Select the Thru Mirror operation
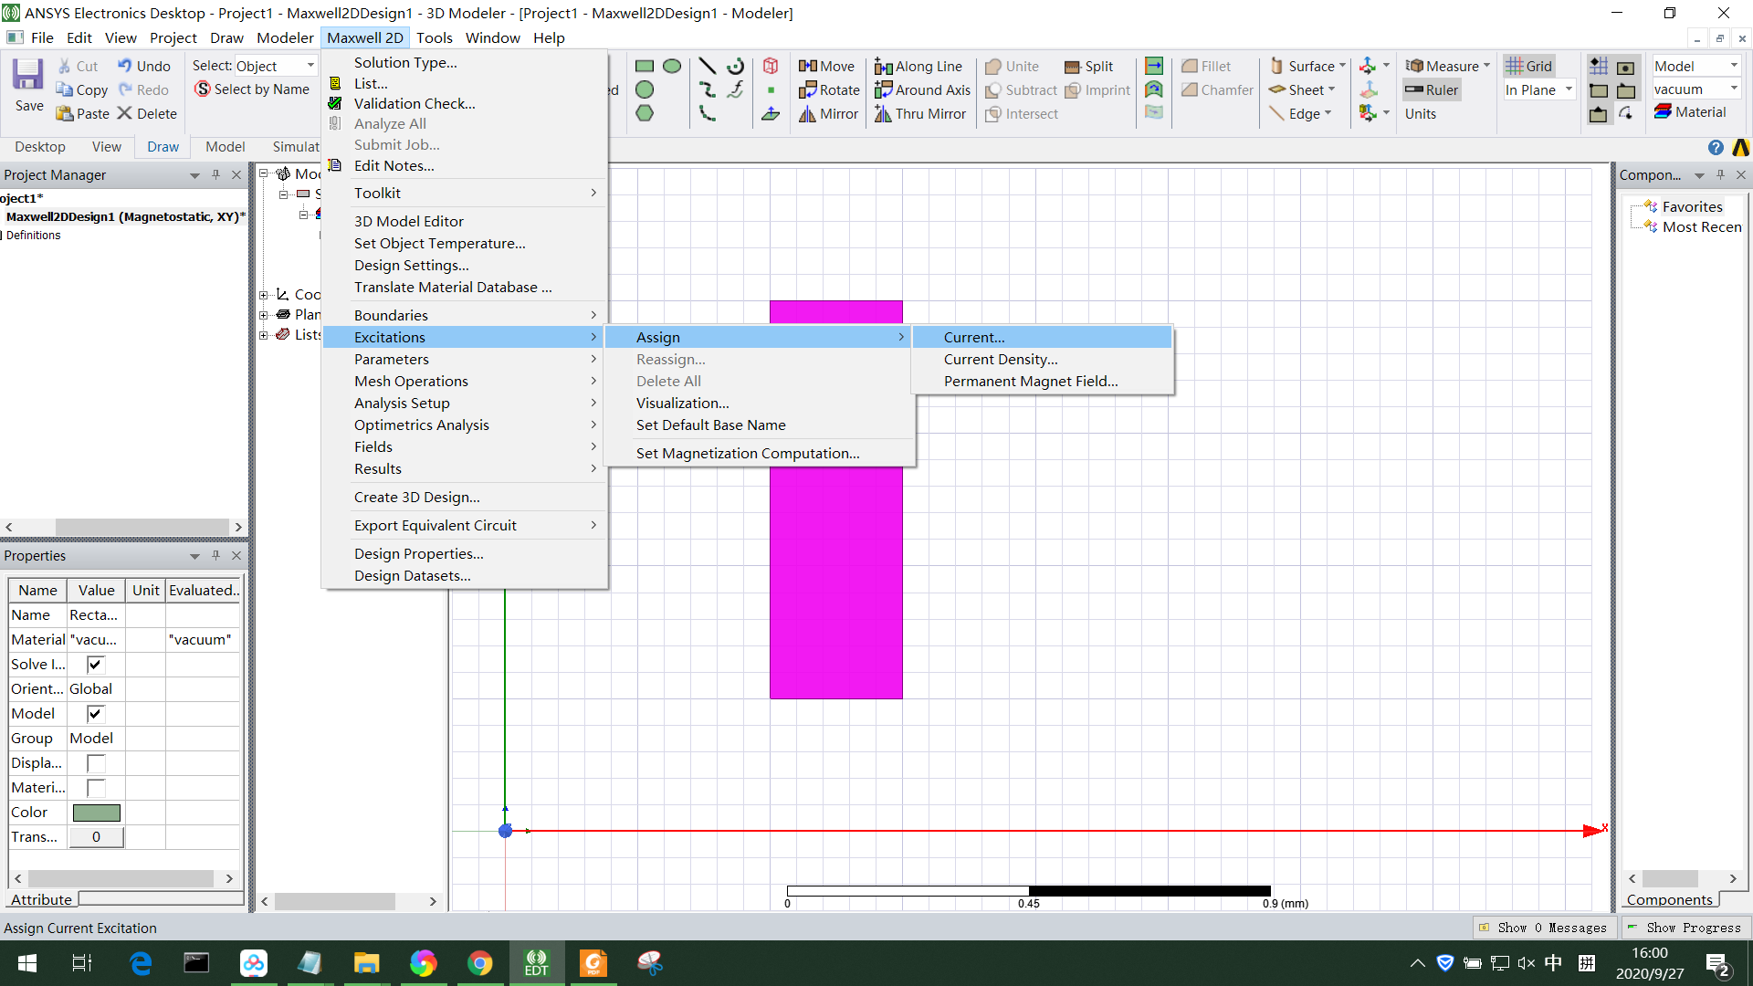The width and height of the screenshot is (1753, 986). [x=920, y=113]
